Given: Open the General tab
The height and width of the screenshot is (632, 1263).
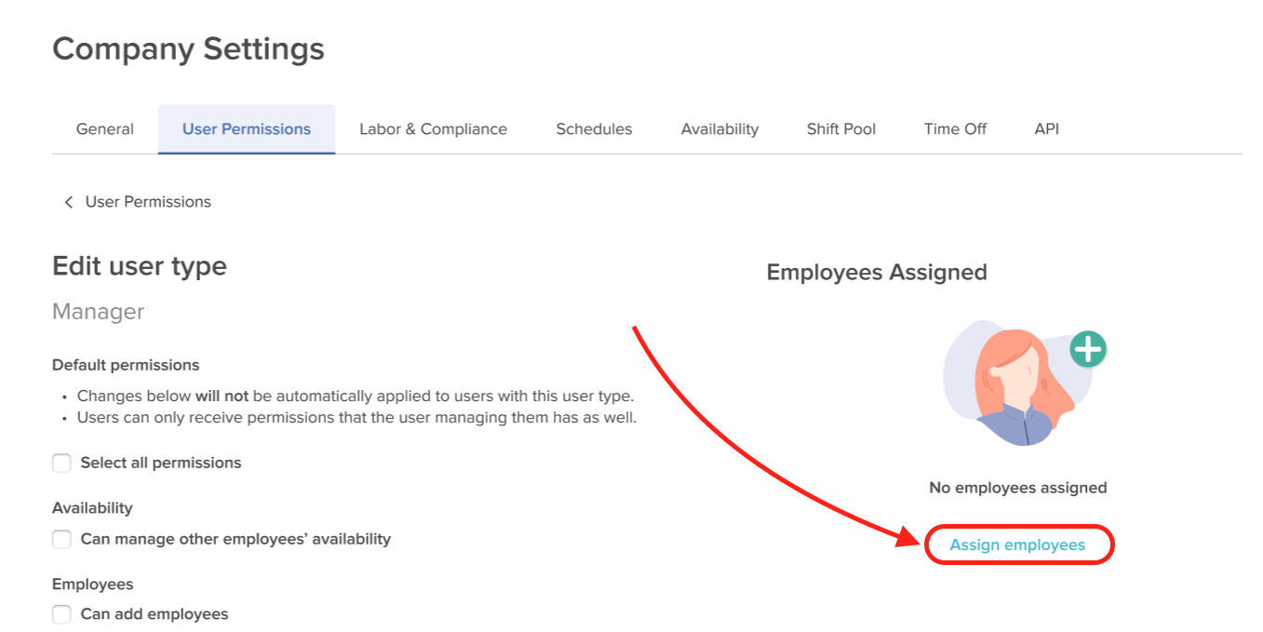Looking at the screenshot, I should pos(105,129).
